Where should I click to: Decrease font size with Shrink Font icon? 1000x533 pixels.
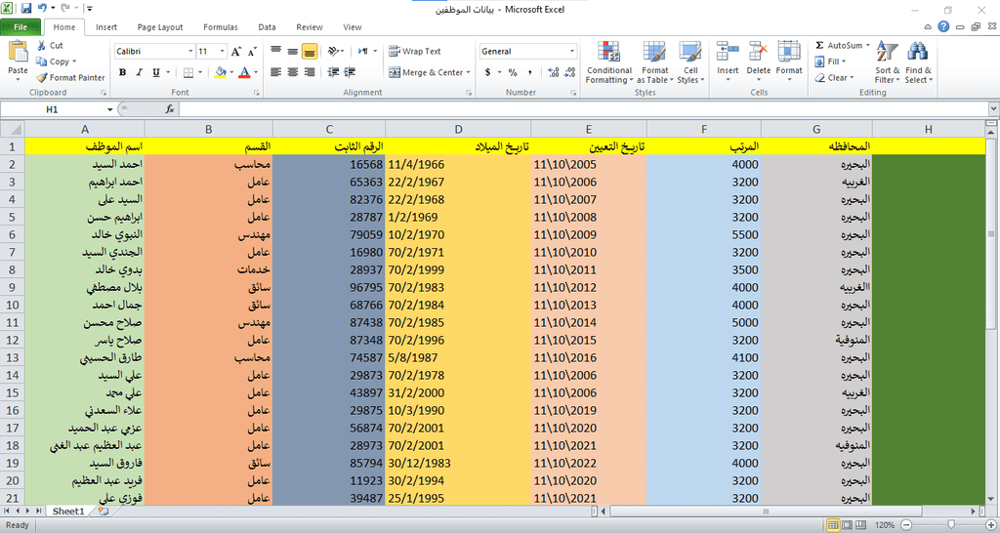(253, 52)
